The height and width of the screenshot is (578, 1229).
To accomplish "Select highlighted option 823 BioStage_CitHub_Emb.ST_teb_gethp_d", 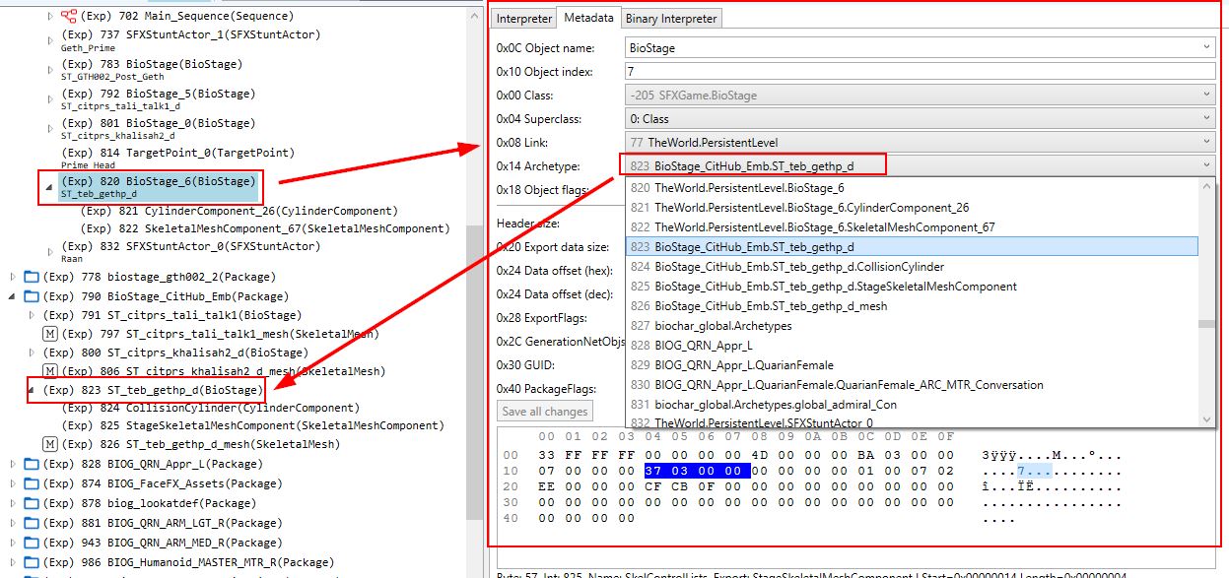I will 913,247.
